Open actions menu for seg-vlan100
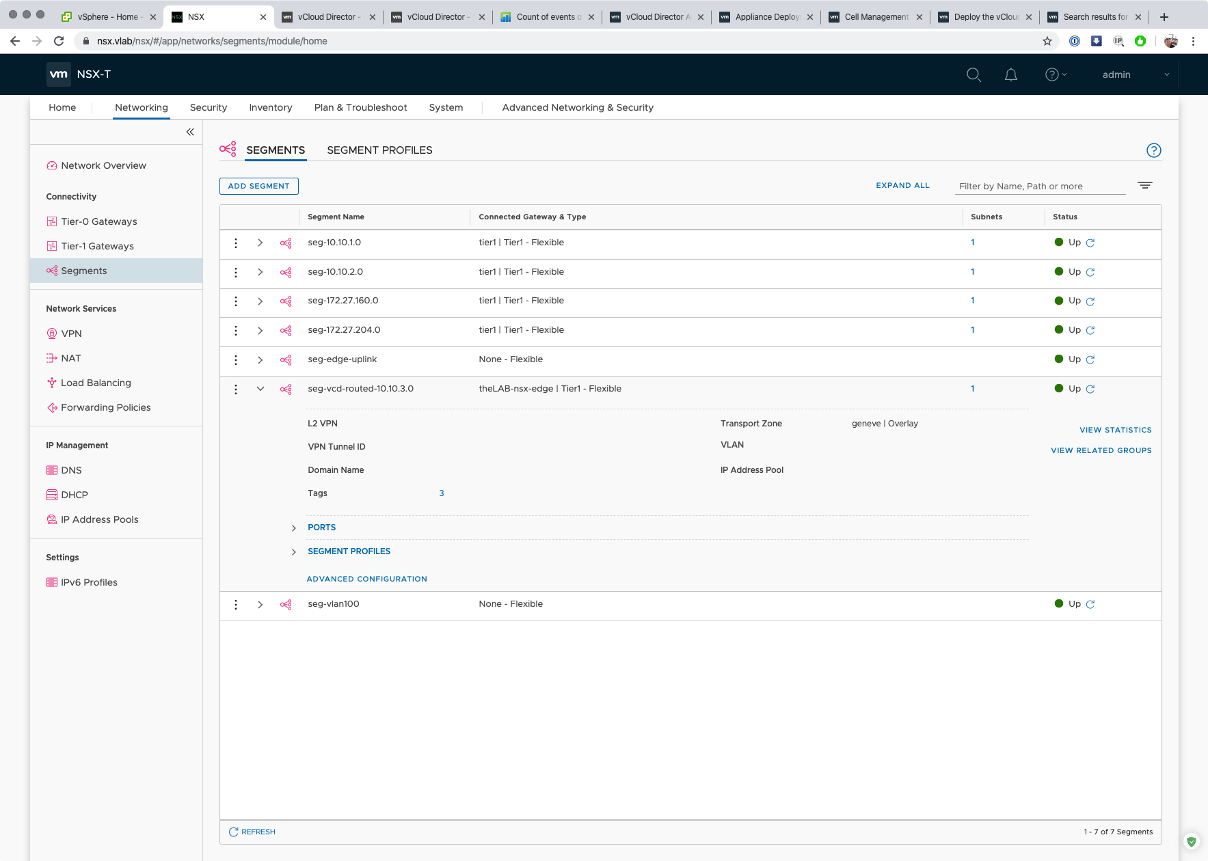Viewport: 1208px width, 861px height. click(236, 605)
